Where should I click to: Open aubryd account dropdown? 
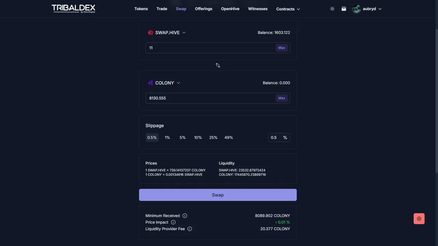[x=372, y=9]
